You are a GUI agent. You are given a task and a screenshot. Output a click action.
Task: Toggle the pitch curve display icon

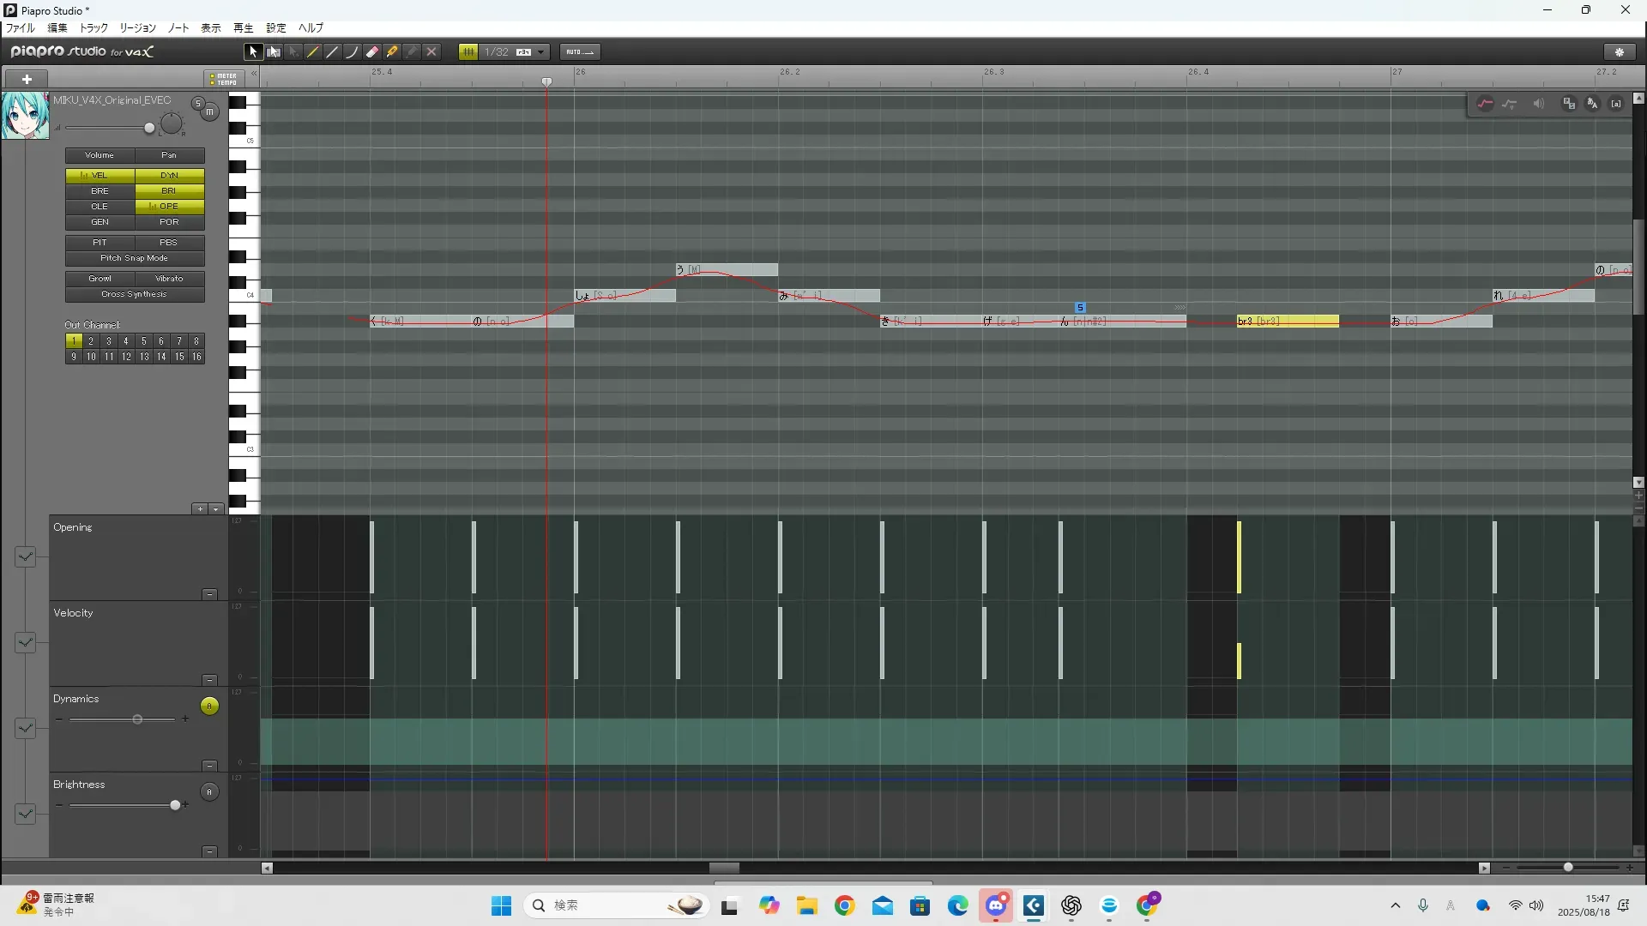pyautogui.click(x=1485, y=104)
